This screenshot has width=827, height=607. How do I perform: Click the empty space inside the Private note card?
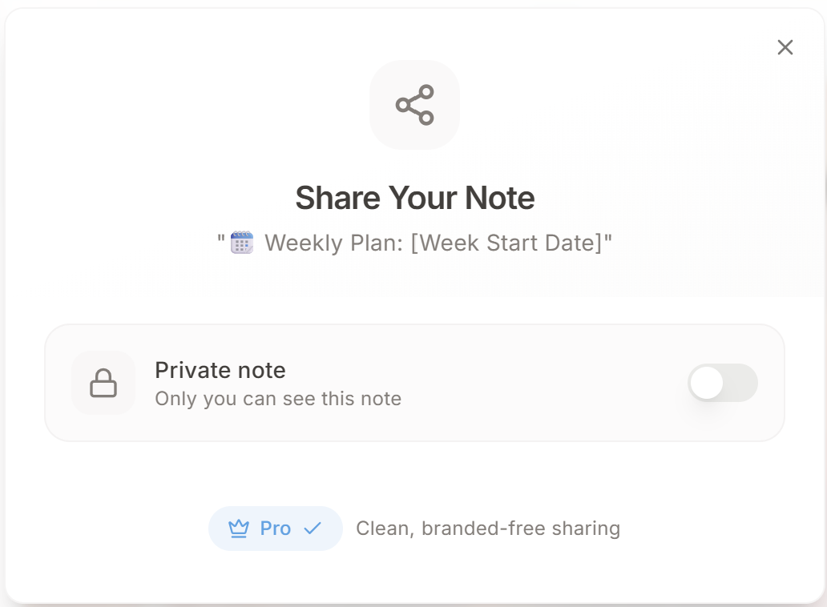(x=545, y=383)
